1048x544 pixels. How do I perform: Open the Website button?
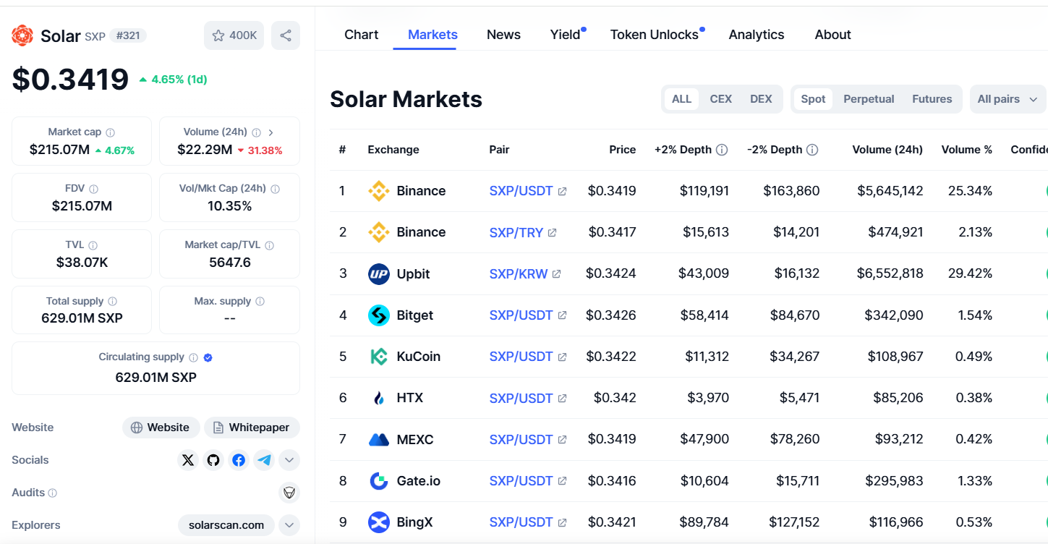(160, 428)
